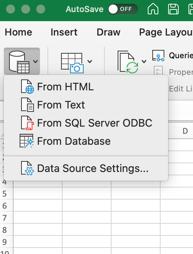
Task: Click the Properties label in ribbon
Action: [x=181, y=72]
